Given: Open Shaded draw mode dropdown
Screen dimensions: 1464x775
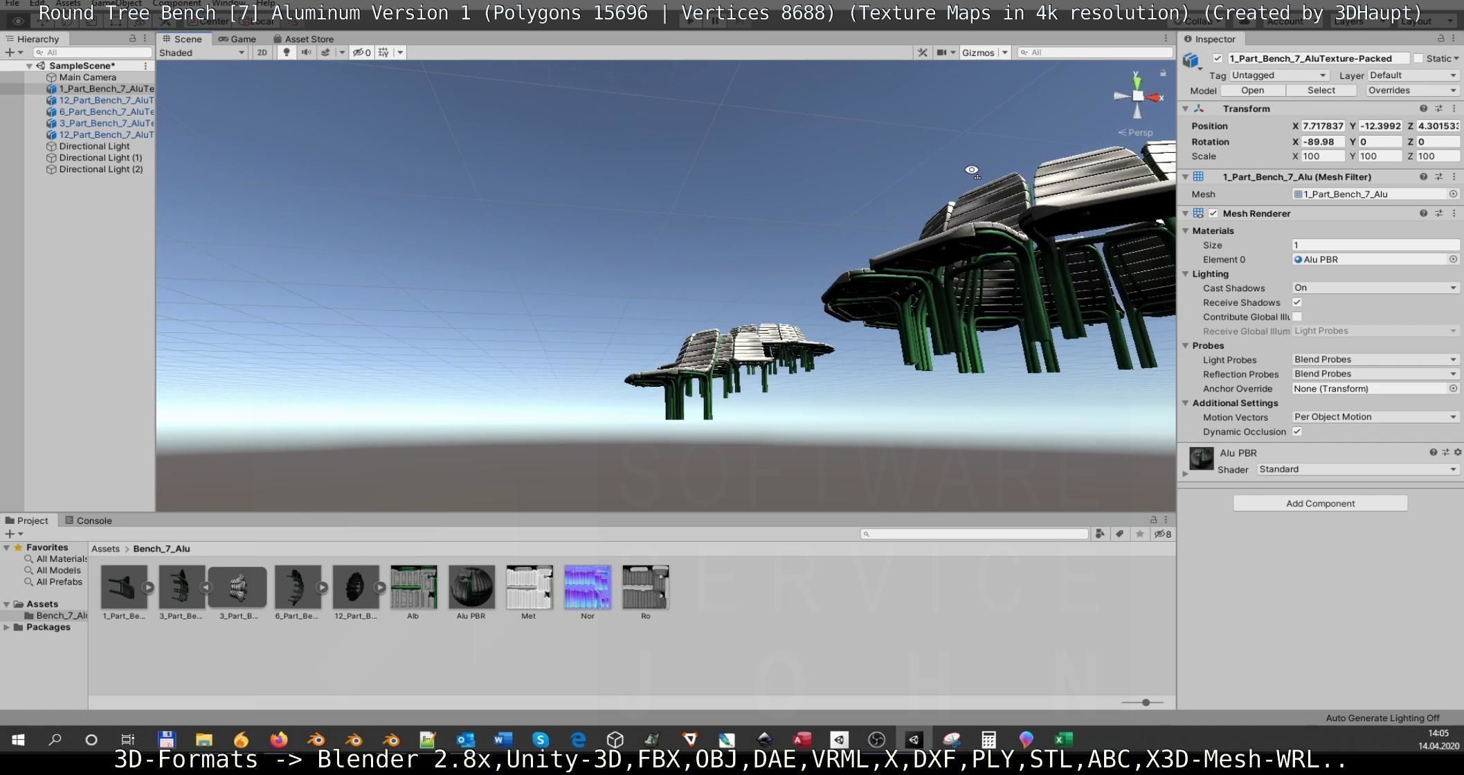Looking at the screenshot, I should tap(201, 53).
